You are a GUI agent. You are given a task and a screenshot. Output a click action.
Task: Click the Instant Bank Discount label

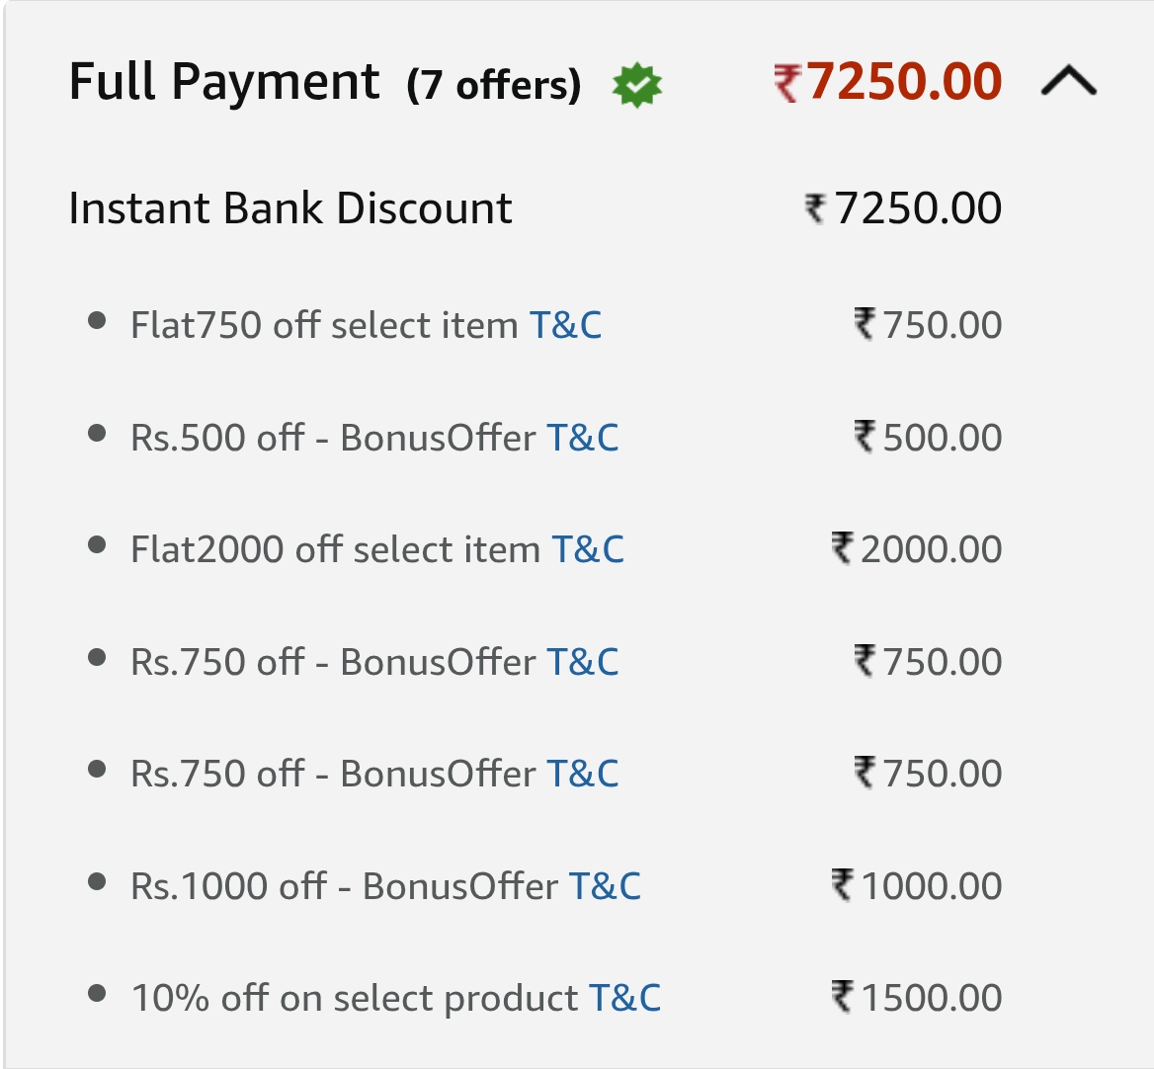(x=290, y=208)
